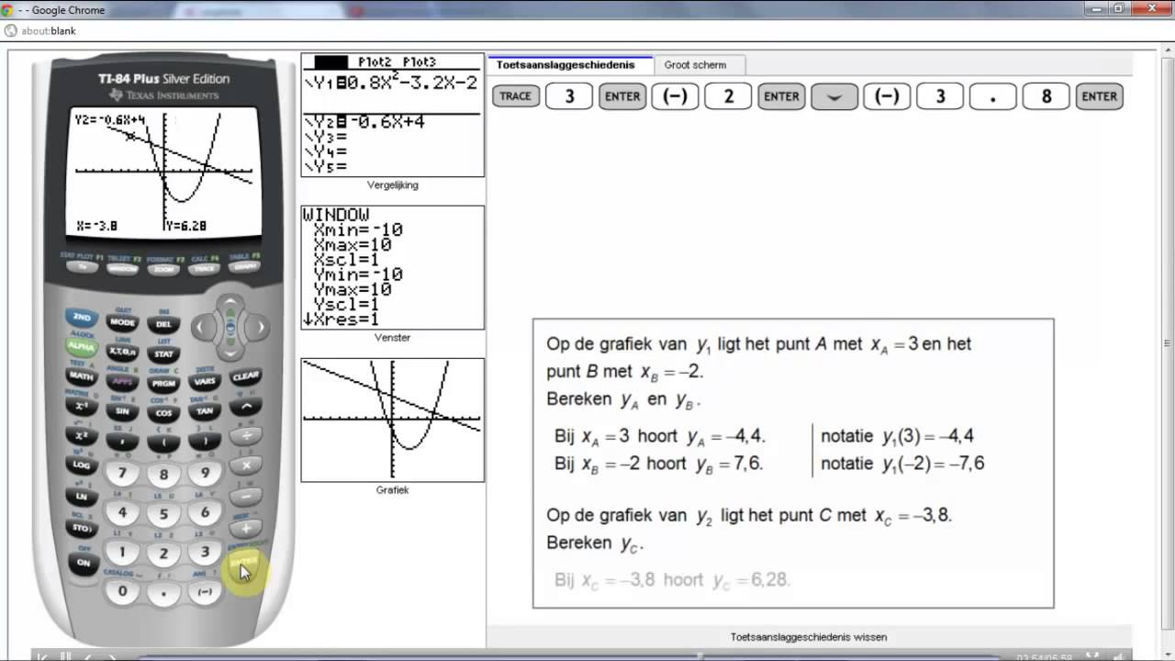Click the Y= key on the calculator
The image size is (1175, 661).
[x=82, y=266]
